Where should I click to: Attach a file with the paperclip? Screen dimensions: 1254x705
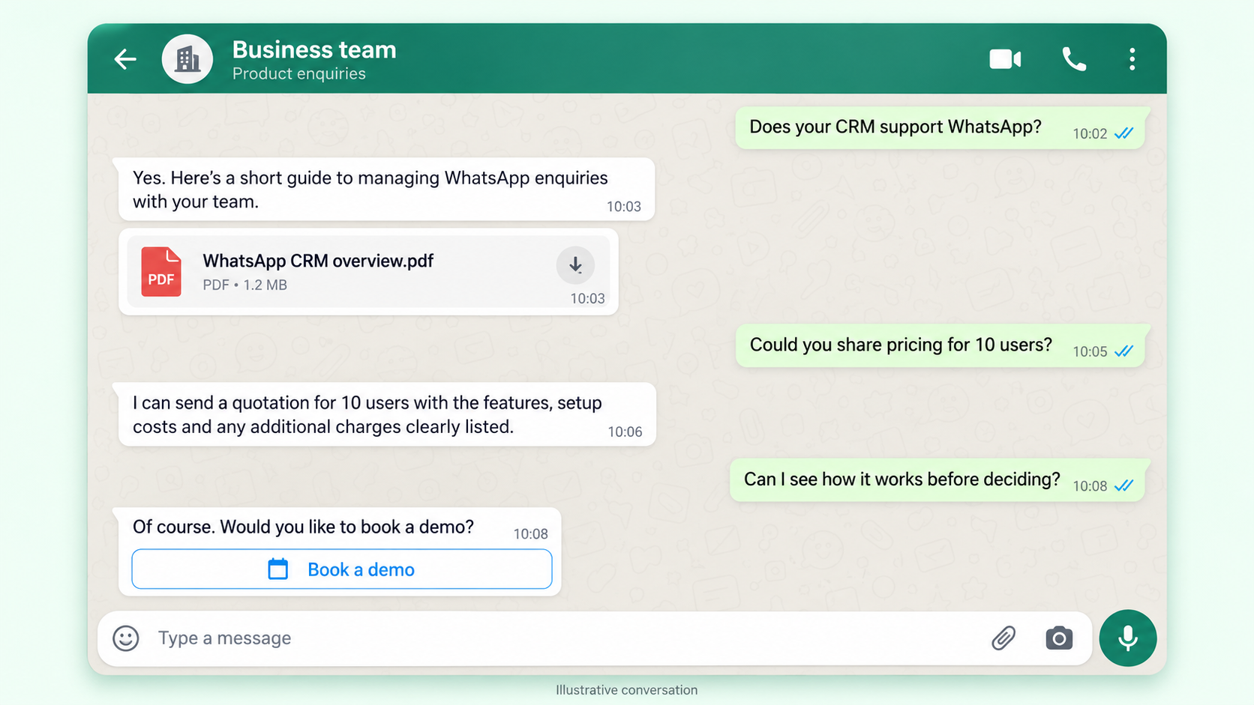[x=1003, y=638]
